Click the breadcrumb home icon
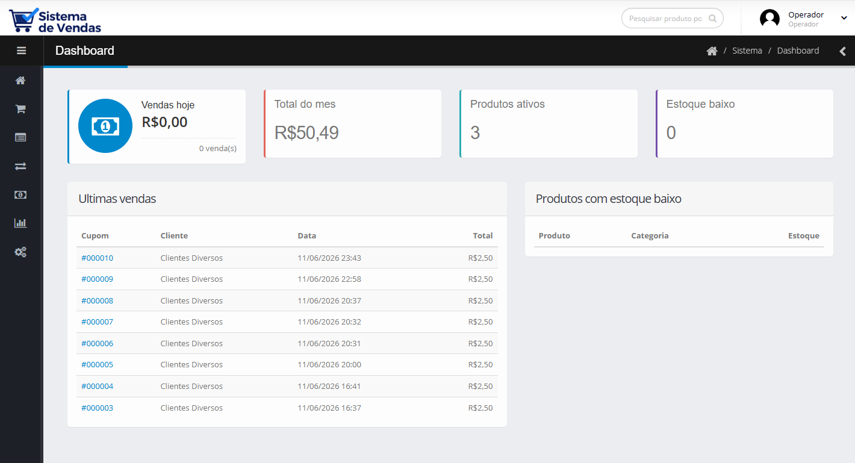The height and width of the screenshot is (463, 855). pyautogui.click(x=712, y=51)
